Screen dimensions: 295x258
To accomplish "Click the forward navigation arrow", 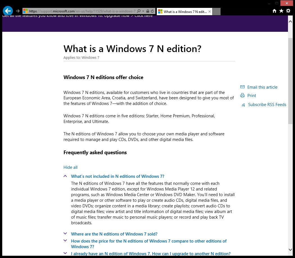I will (18, 11).
